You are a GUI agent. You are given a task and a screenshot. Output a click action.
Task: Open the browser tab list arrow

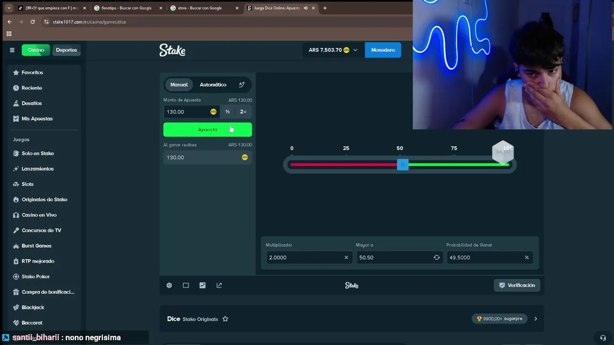click(x=9, y=8)
